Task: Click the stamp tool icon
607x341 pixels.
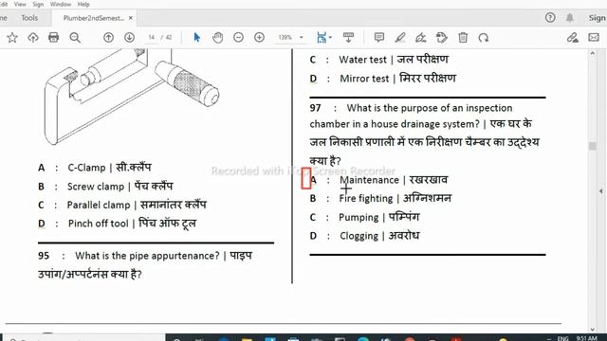Action: pos(442,38)
